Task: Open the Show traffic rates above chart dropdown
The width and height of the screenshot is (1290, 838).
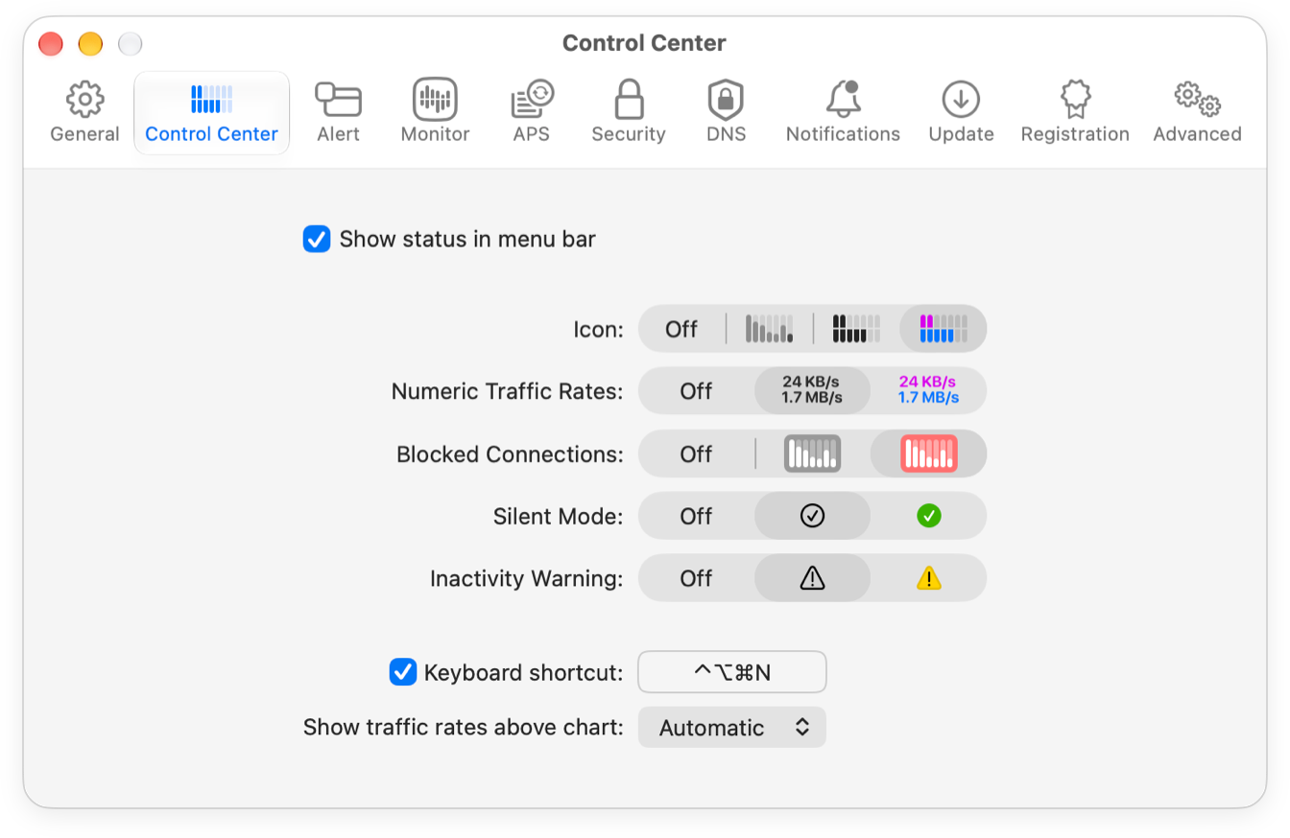Action: [732, 728]
